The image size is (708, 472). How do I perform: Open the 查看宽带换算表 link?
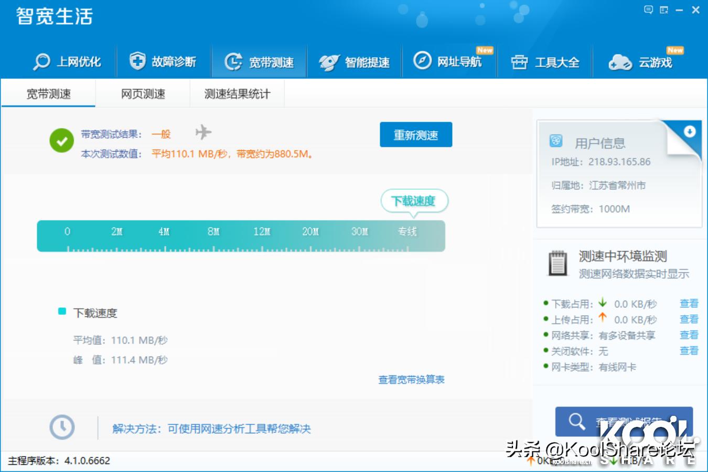411,379
